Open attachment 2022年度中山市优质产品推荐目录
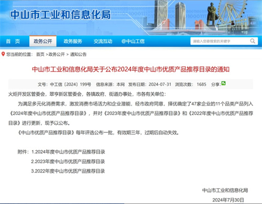Viewport: 262px width, 204px height. 68,171
